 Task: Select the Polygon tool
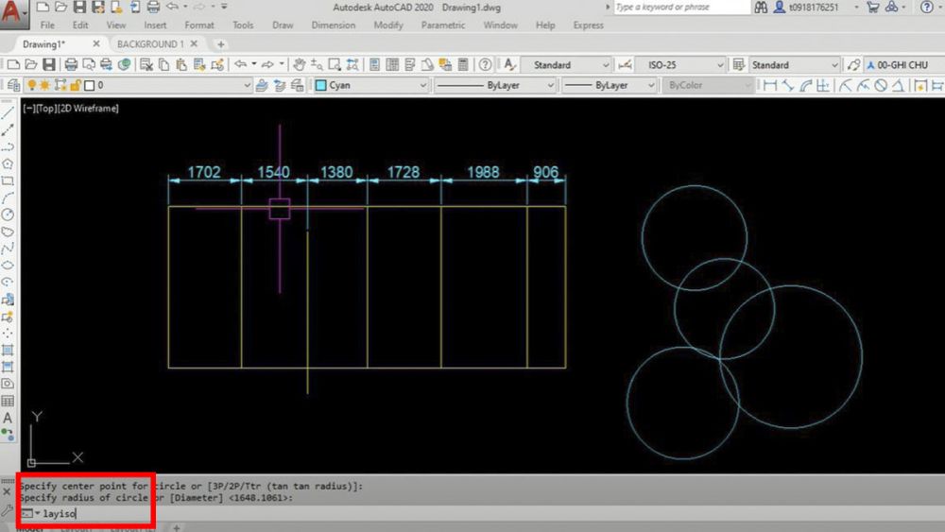point(8,163)
